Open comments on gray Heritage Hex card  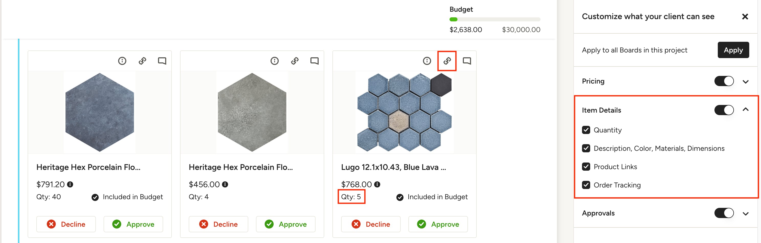[314, 61]
